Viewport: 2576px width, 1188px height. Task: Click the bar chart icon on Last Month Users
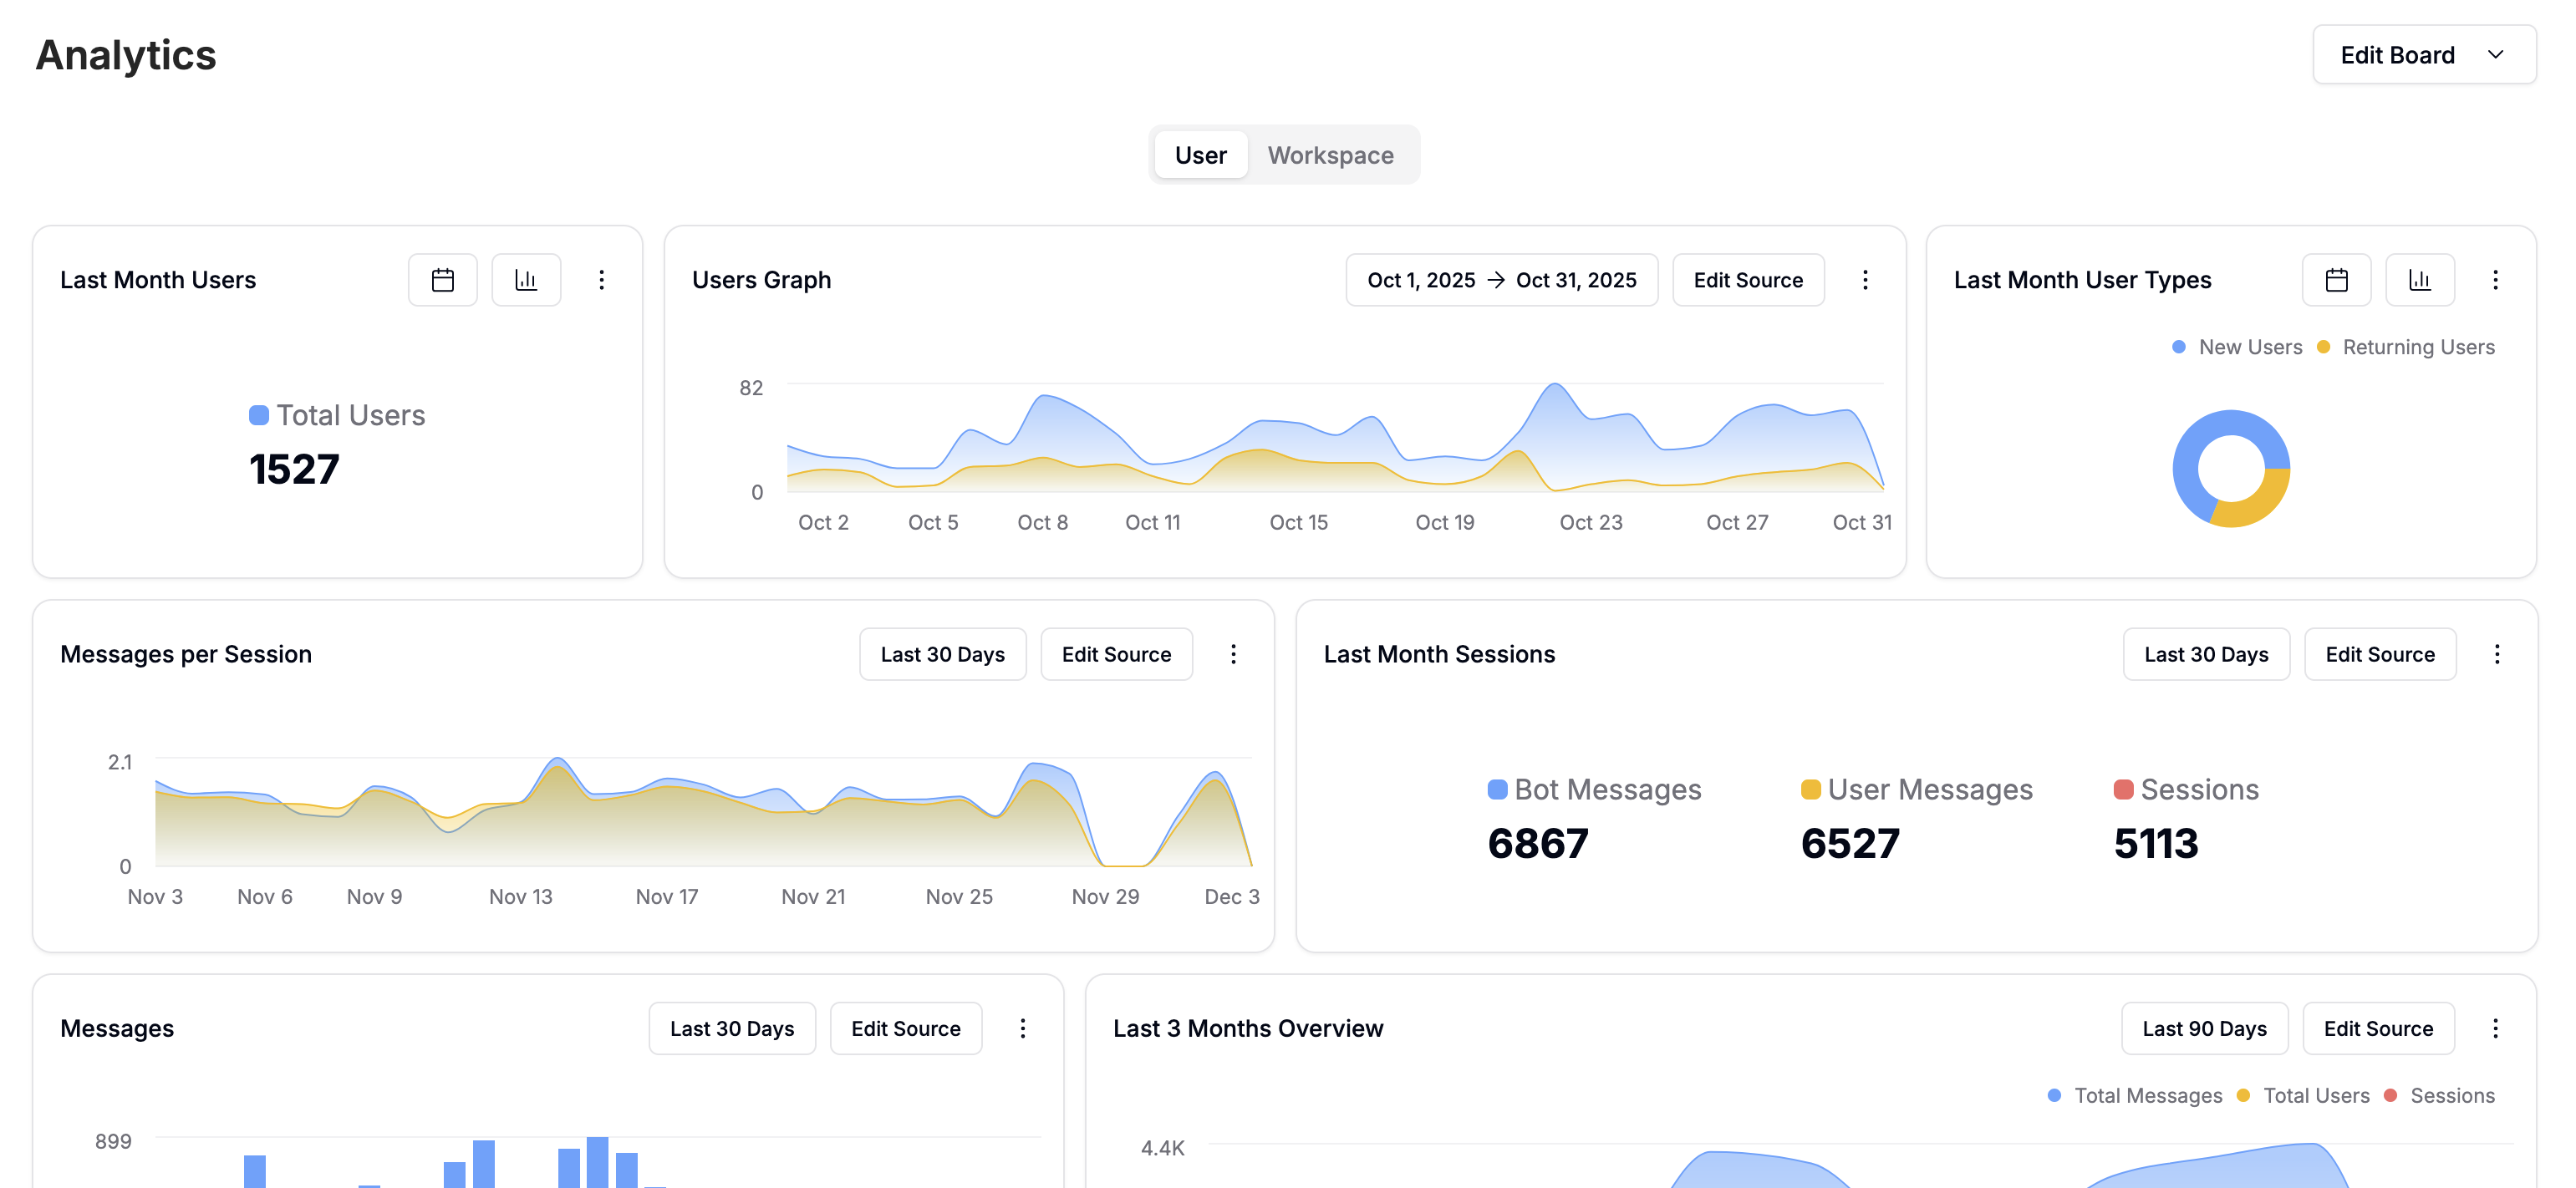[x=526, y=280]
